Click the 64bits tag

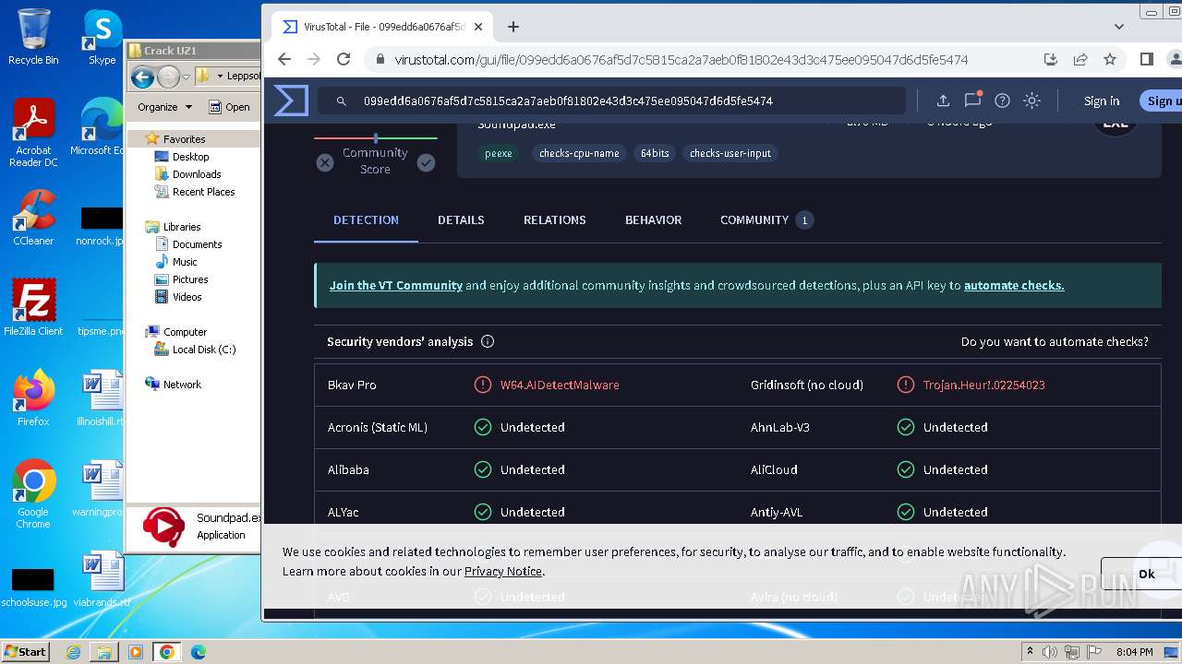(x=655, y=153)
